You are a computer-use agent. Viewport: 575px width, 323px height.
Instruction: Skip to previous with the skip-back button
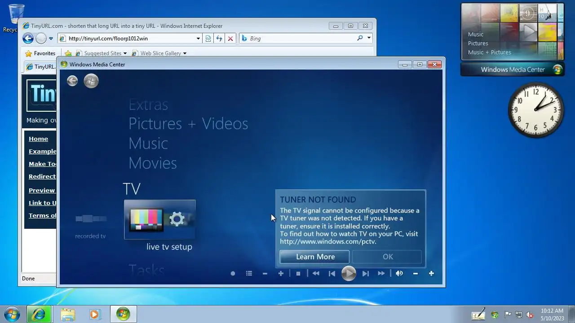point(332,273)
